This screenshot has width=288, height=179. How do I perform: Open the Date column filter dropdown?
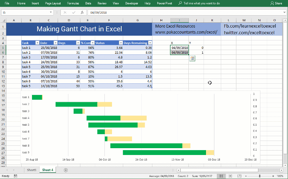pyautogui.click(x=56, y=43)
